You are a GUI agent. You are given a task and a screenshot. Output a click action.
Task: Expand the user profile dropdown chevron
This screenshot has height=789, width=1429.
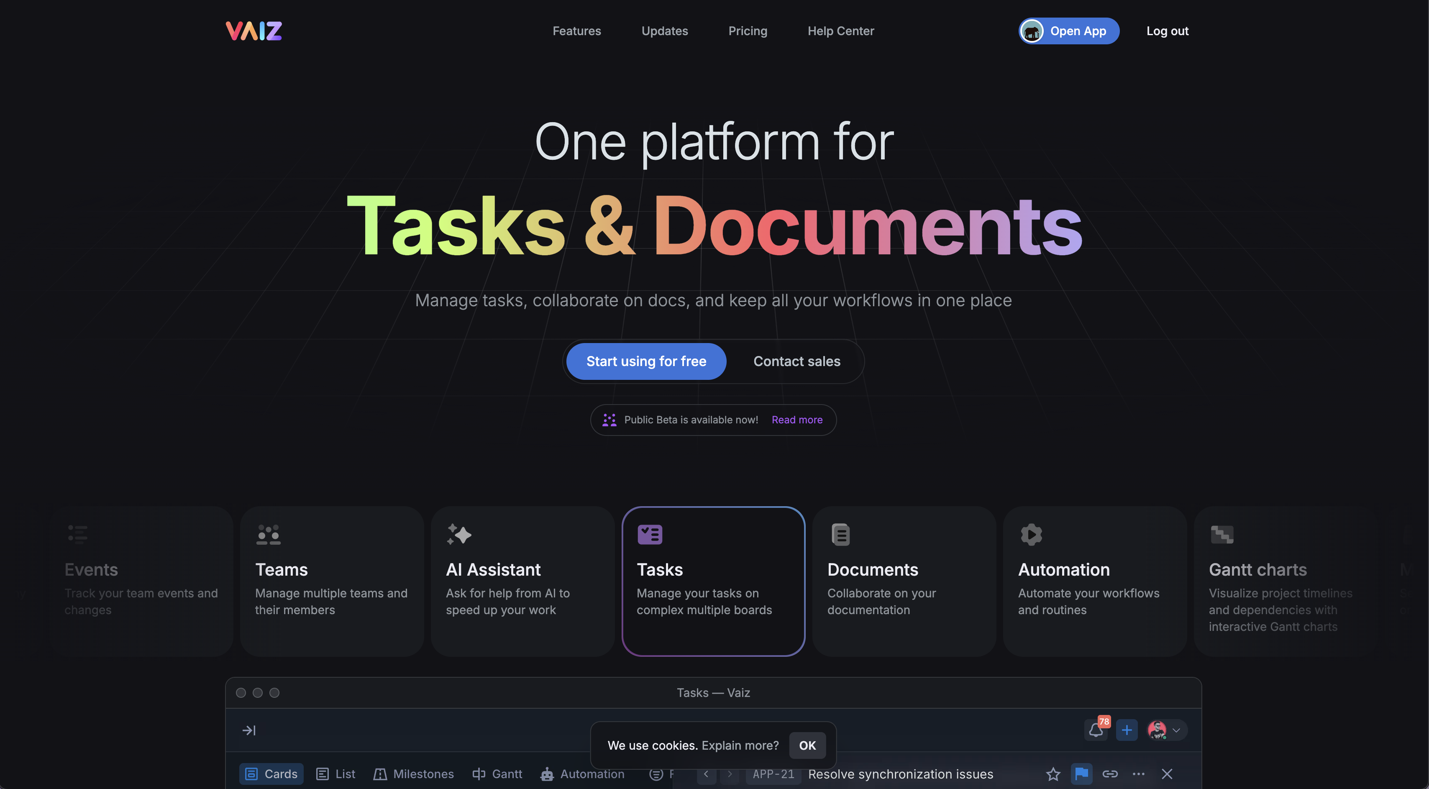1176,730
